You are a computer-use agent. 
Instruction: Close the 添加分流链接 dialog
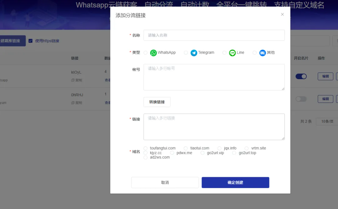(282, 14)
